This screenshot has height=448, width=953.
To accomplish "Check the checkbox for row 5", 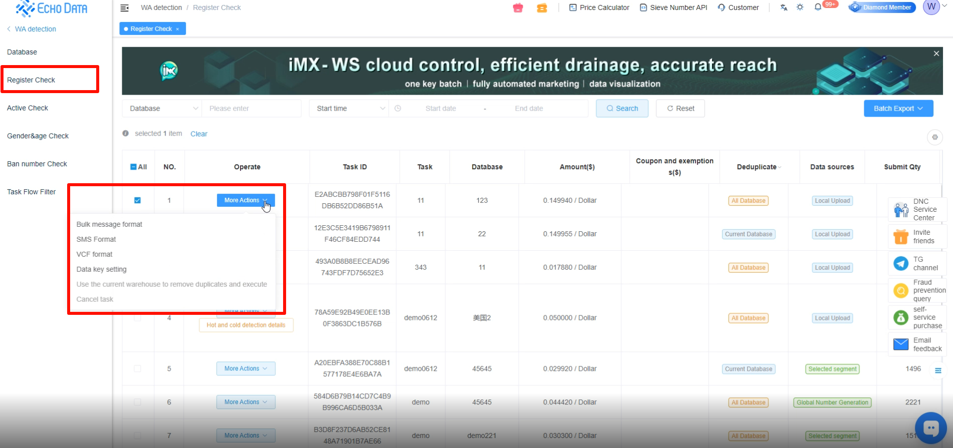I will pos(137,369).
